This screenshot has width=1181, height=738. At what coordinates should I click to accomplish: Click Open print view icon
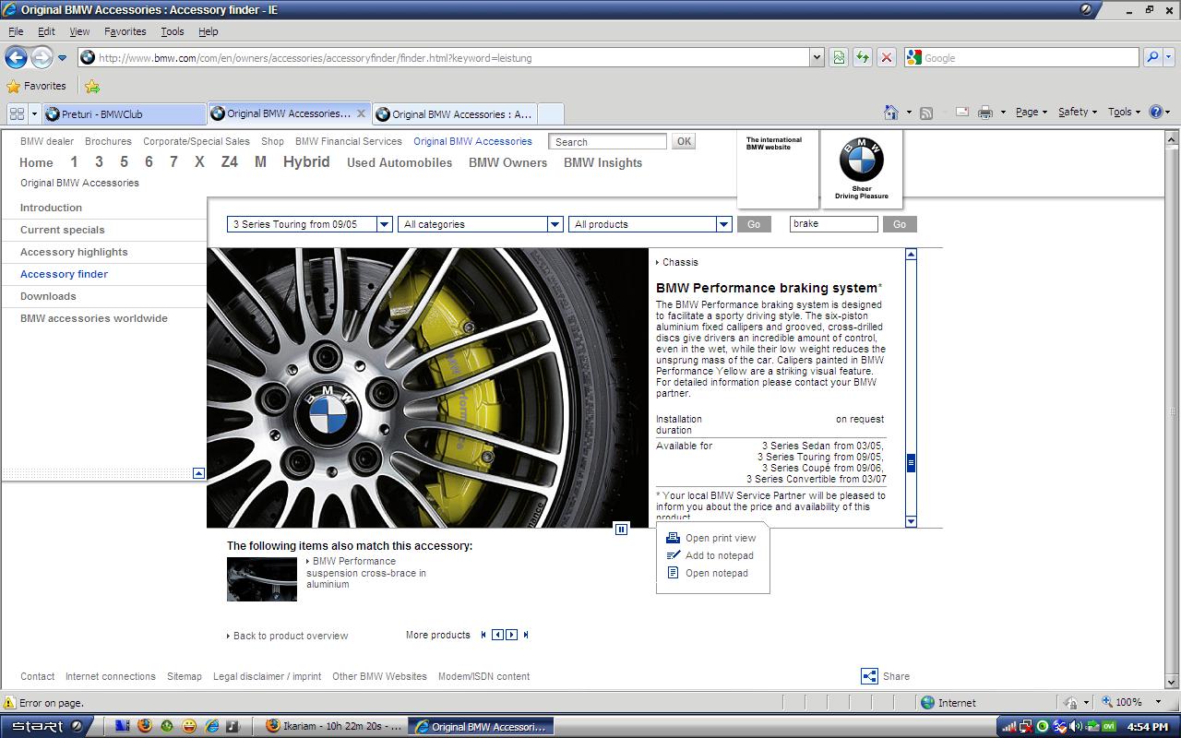[x=673, y=538]
